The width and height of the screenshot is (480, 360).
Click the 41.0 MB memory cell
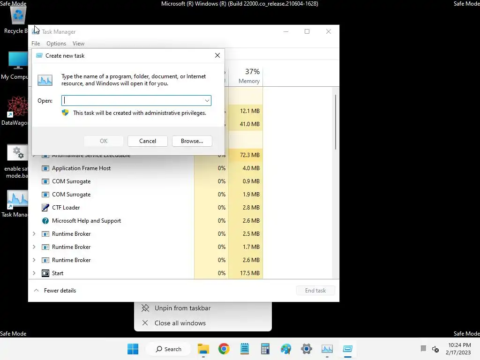(x=249, y=124)
